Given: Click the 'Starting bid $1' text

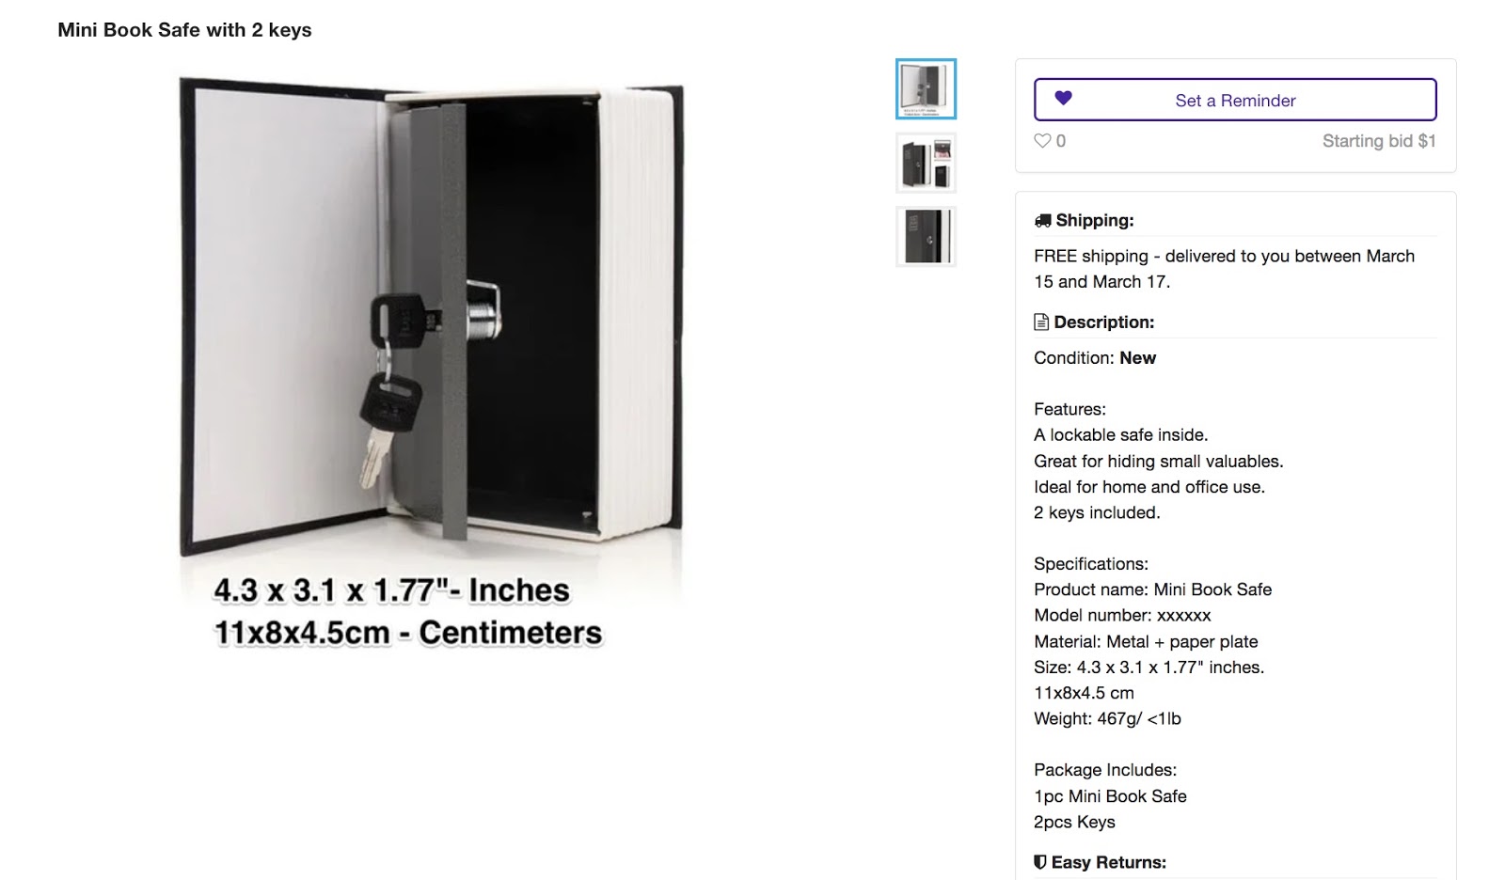Looking at the screenshot, I should [x=1379, y=141].
